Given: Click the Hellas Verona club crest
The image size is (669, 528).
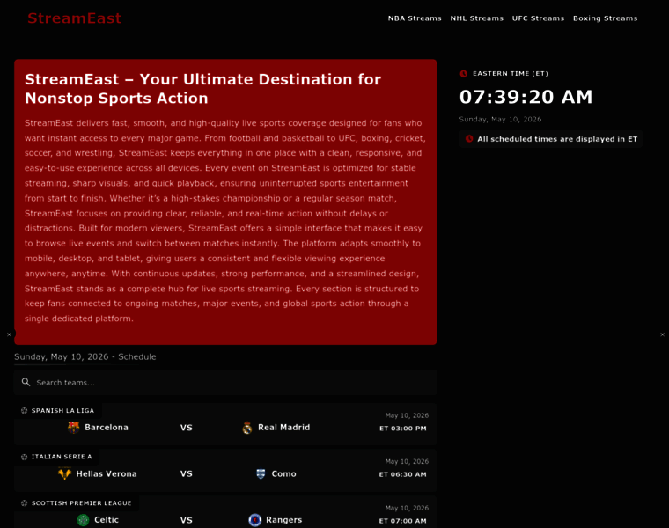Looking at the screenshot, I should pos(64,473).
